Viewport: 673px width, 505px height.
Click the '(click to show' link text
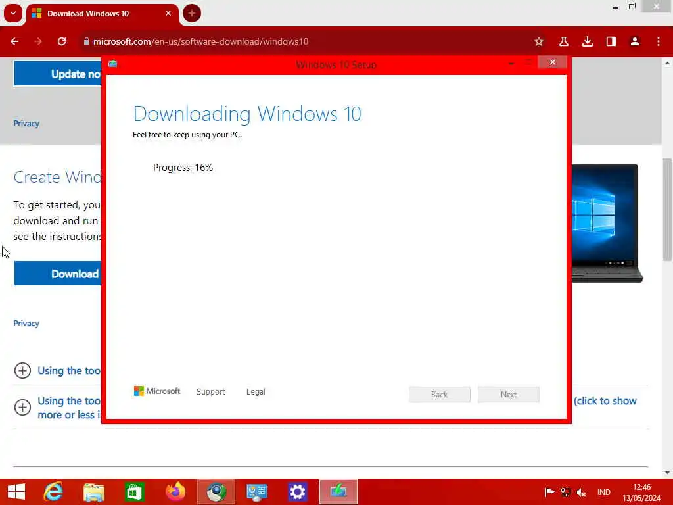pos(605,401)
